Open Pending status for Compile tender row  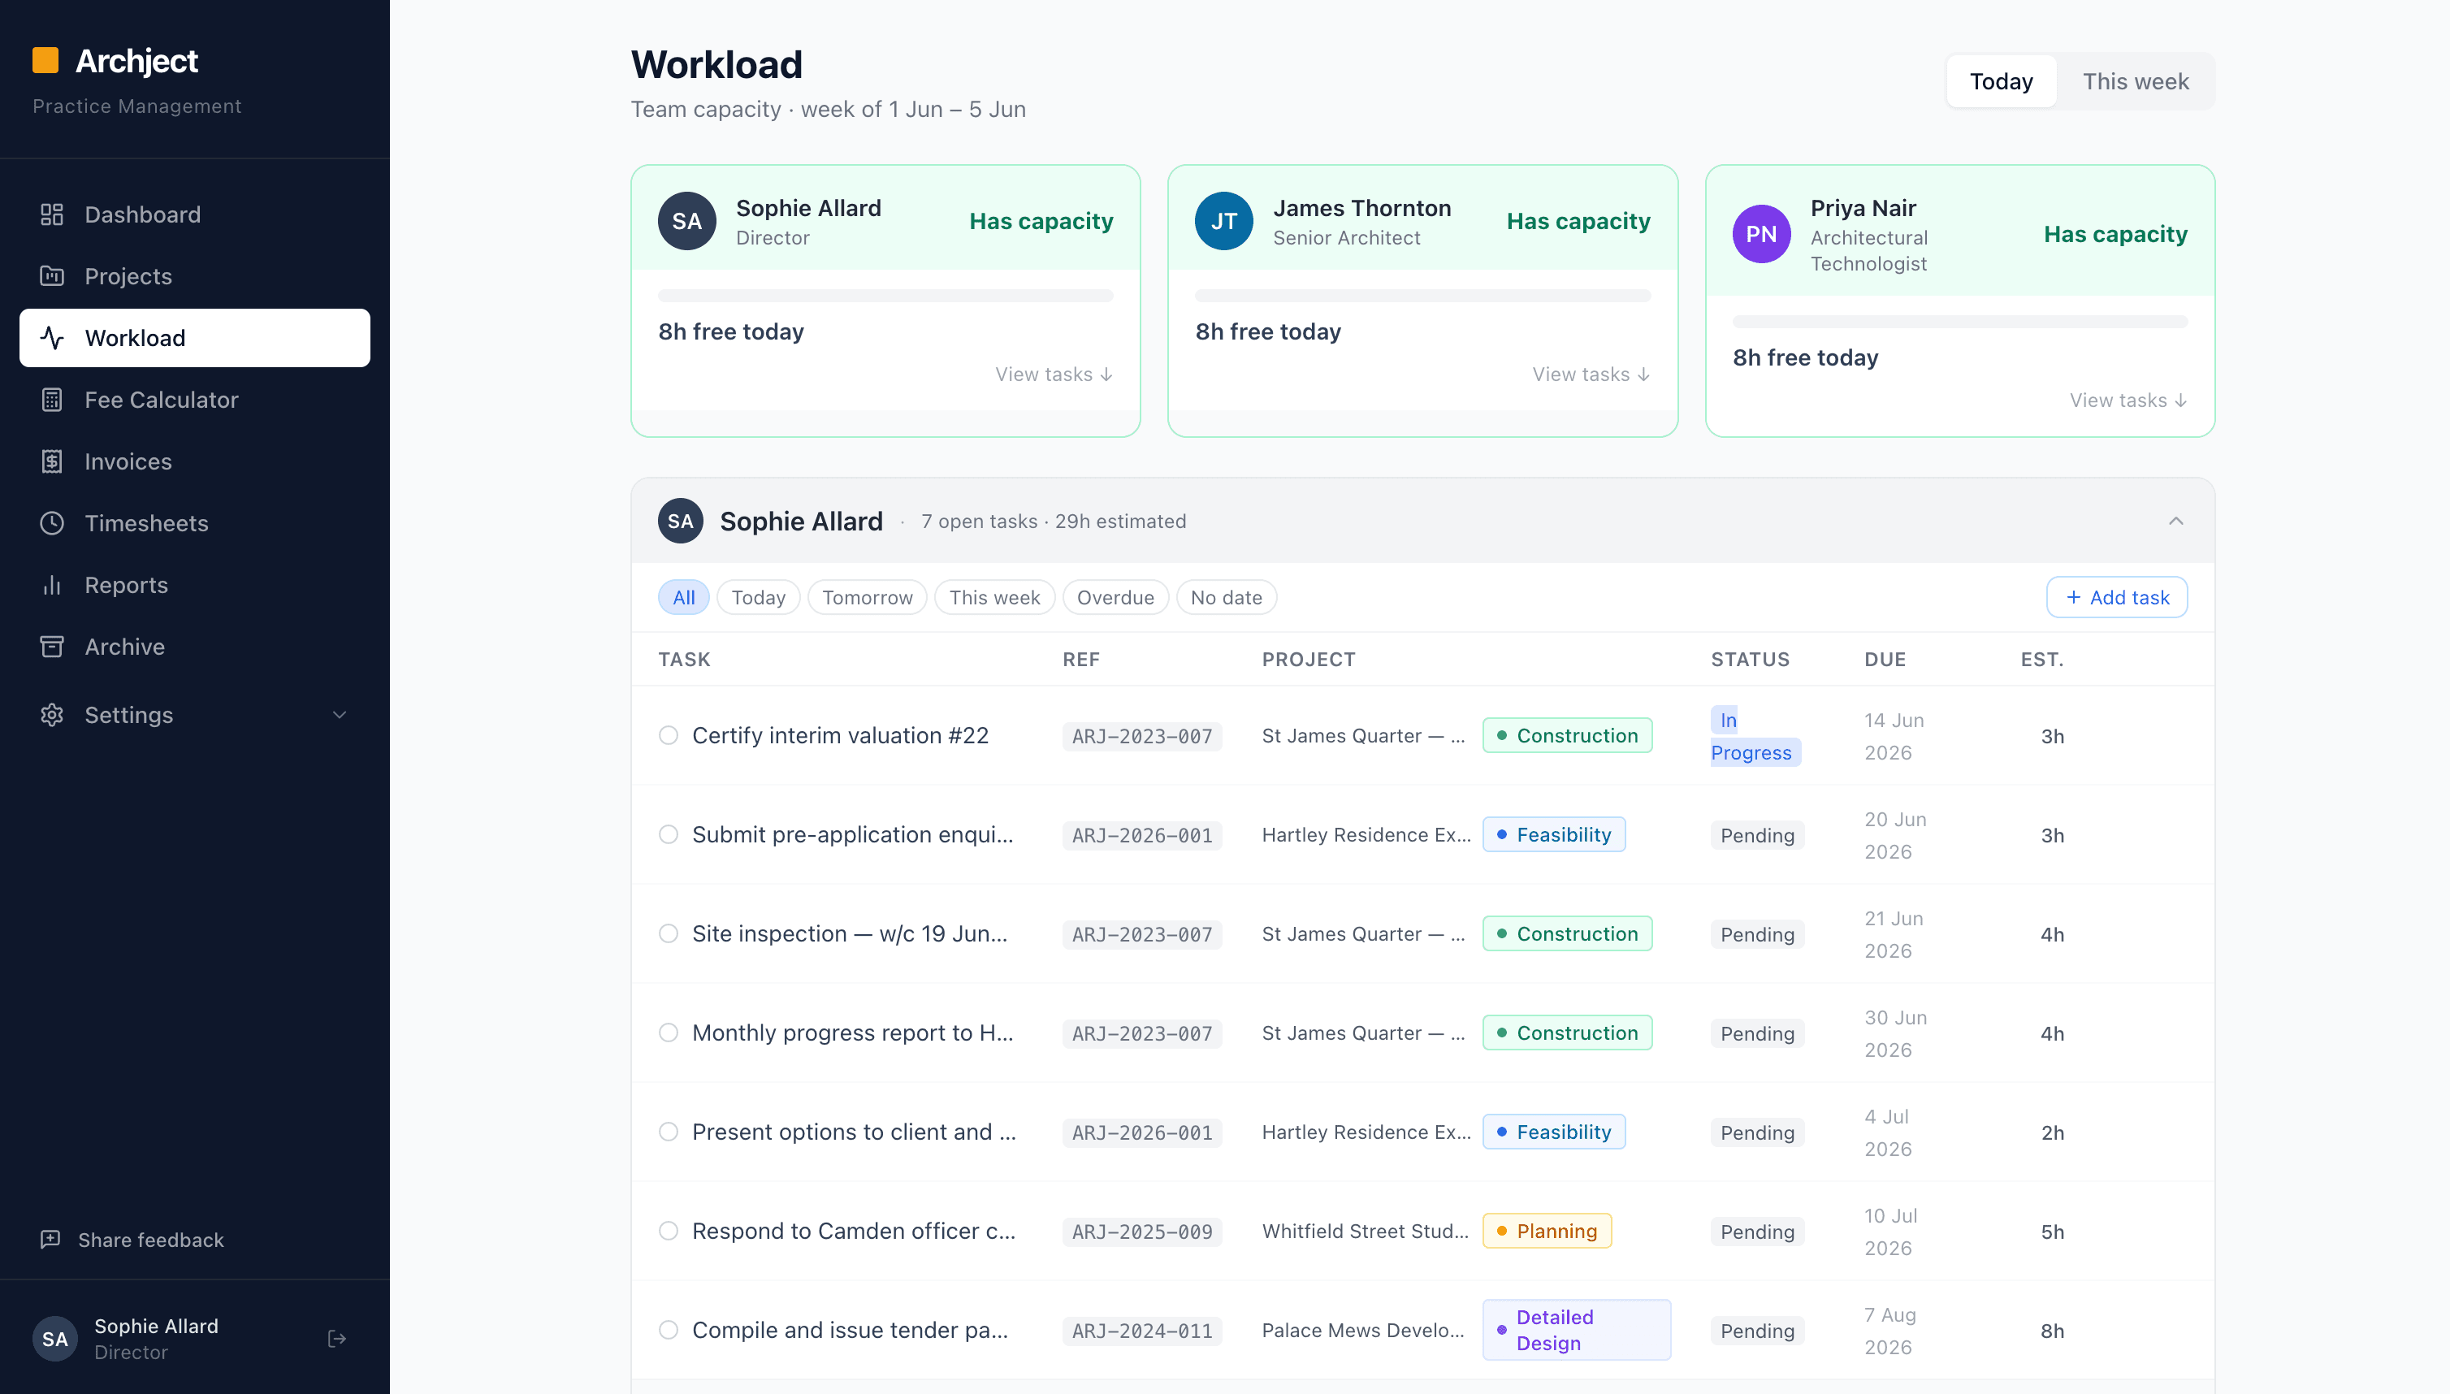pyautogui.click(x=1757, y=1331)
